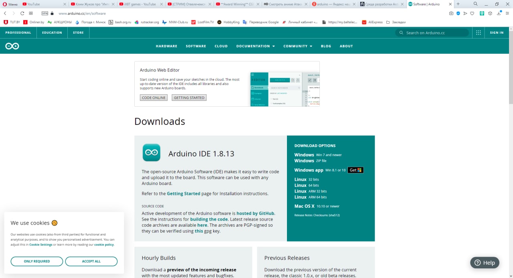
Task: Click the Sign In button
Action: click(497, 32)
